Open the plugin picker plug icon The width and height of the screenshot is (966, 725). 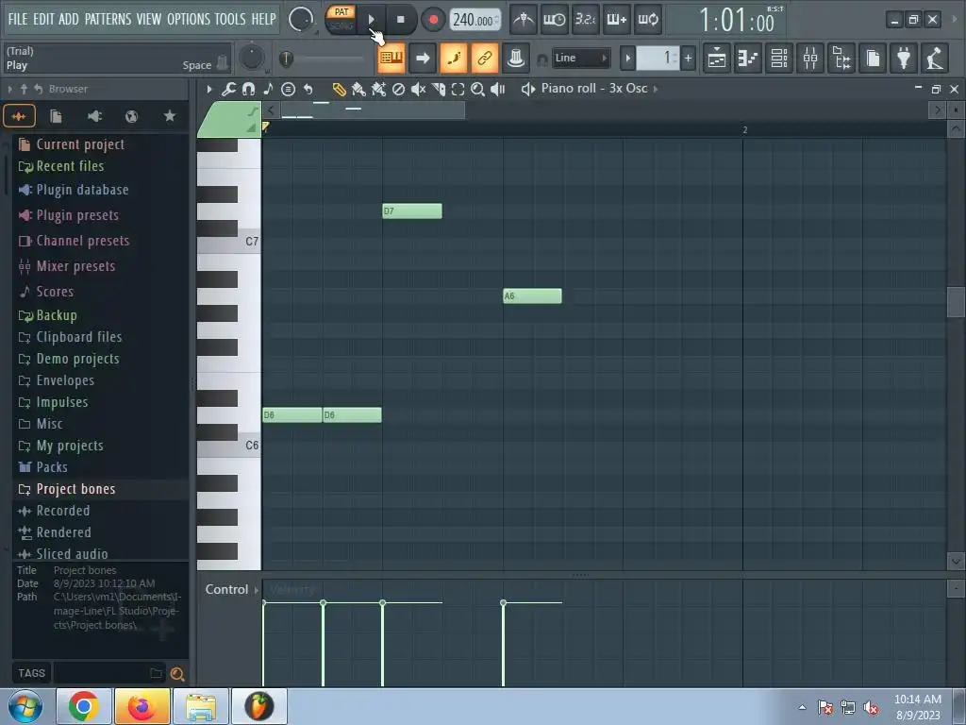coord(904,59)
